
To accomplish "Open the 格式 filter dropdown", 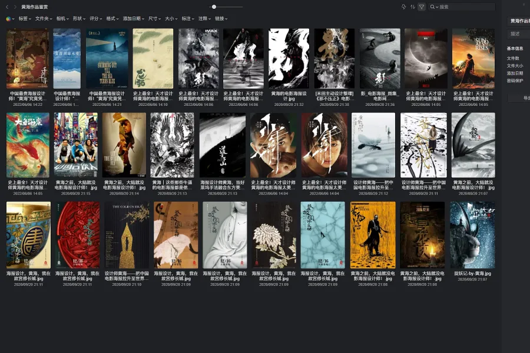I will pos(112,19).
